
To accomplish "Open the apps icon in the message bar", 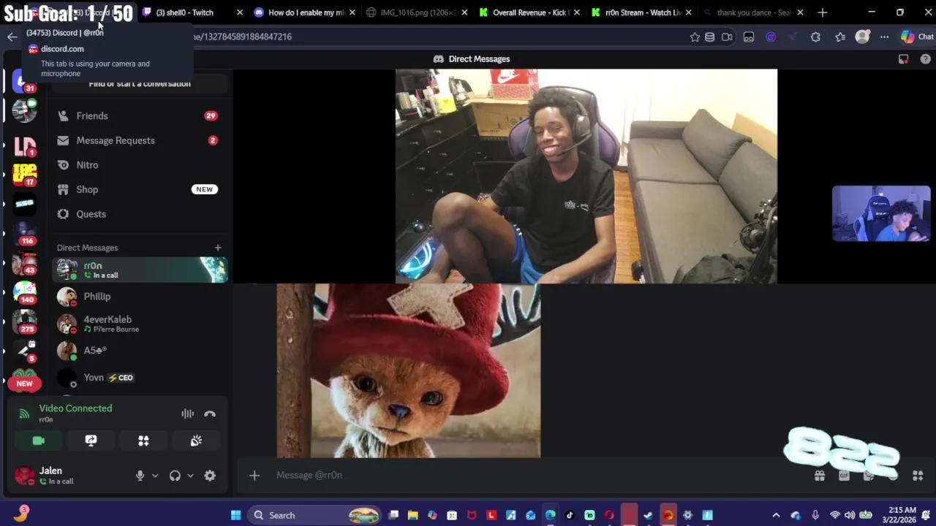I will [x=918, y=476].
